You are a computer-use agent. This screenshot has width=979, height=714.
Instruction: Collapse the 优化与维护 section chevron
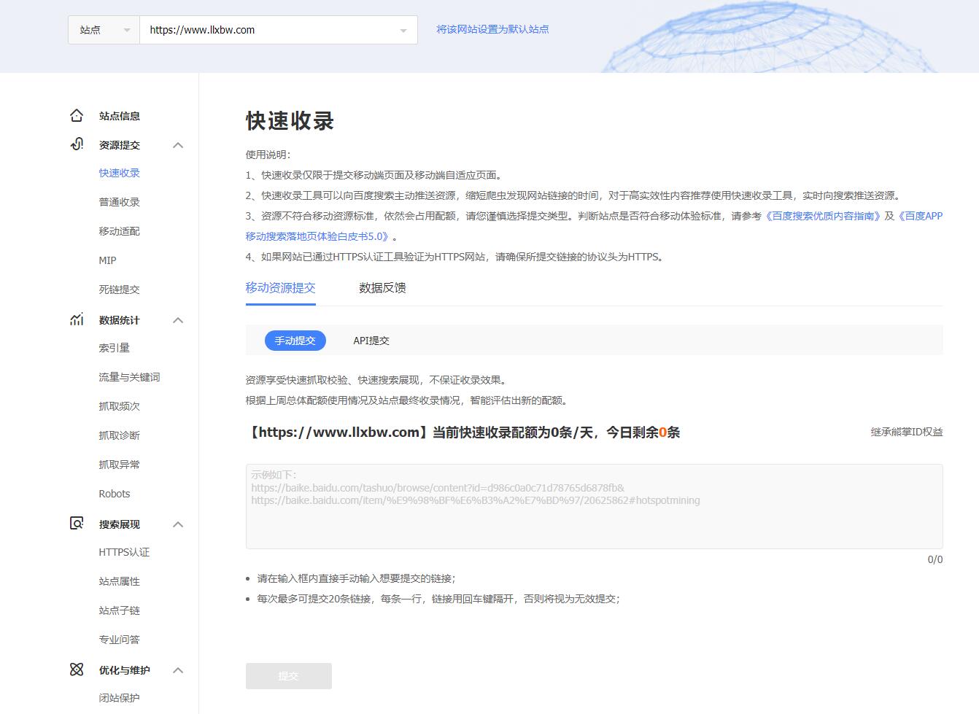point(178,670)
